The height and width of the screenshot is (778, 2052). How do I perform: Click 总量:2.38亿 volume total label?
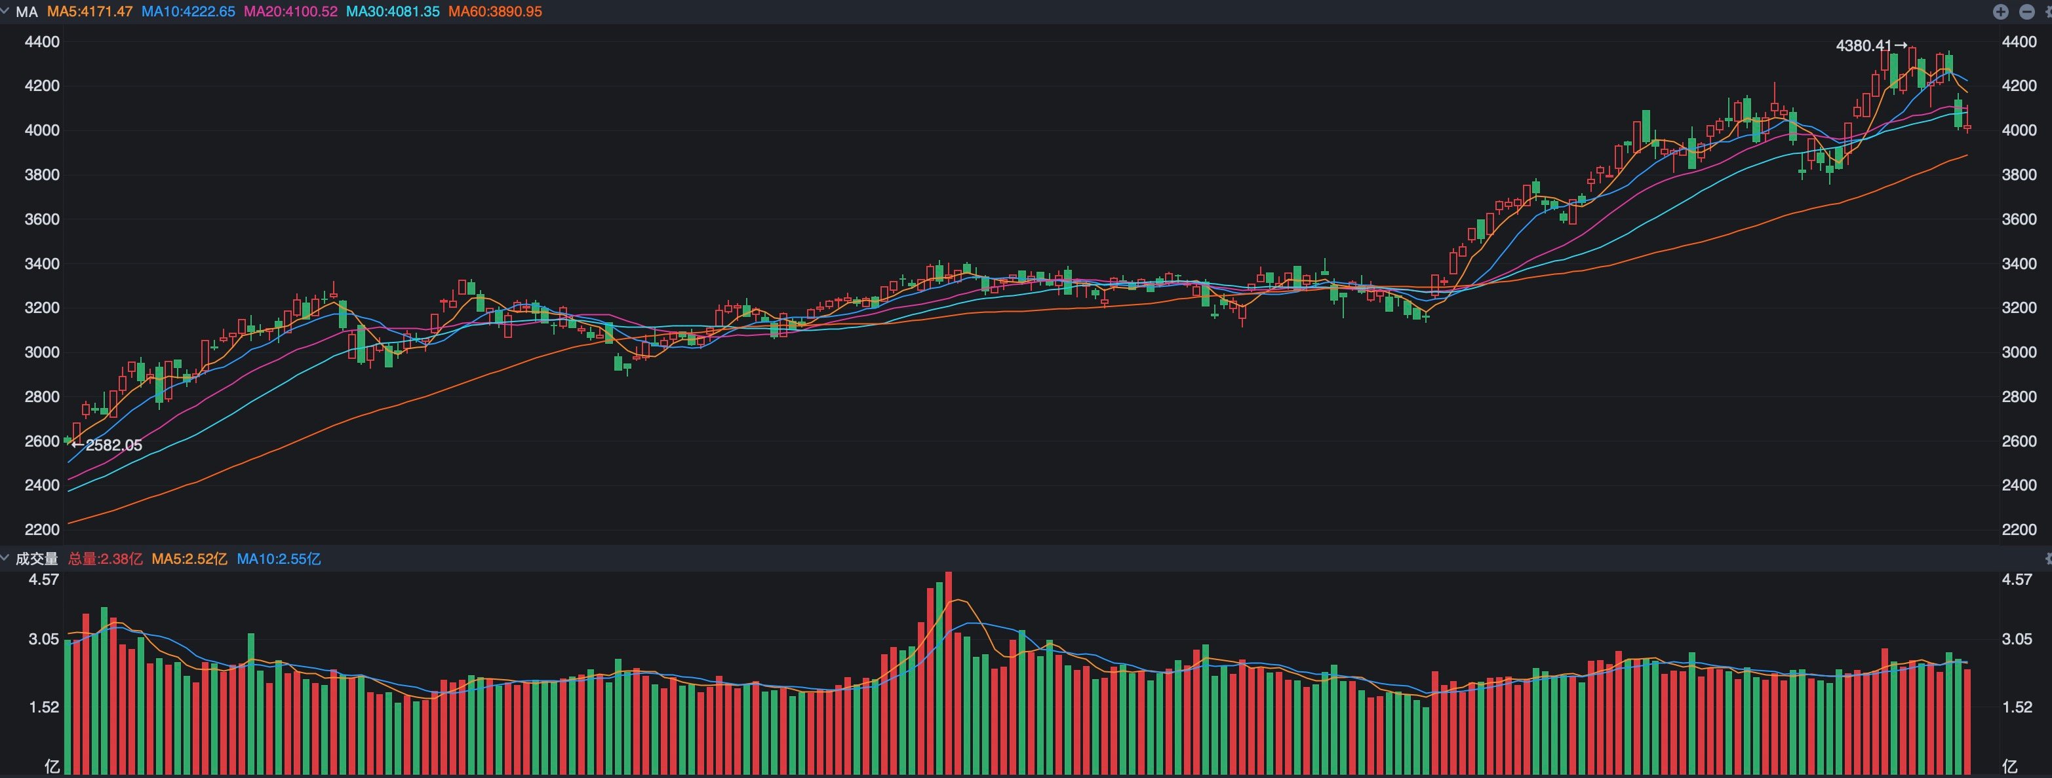pyautogui.click(x=105, y=559)
